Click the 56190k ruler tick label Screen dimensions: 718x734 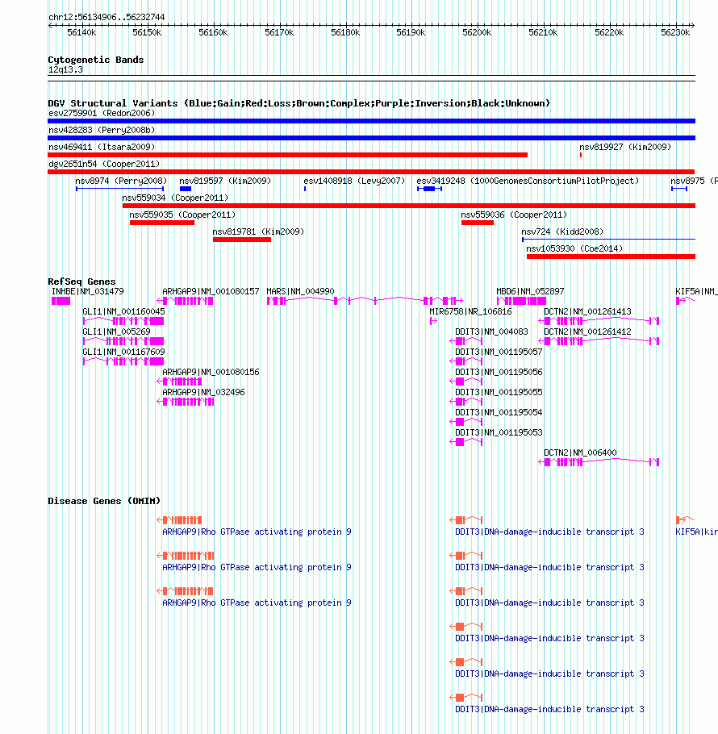(411, 33)
